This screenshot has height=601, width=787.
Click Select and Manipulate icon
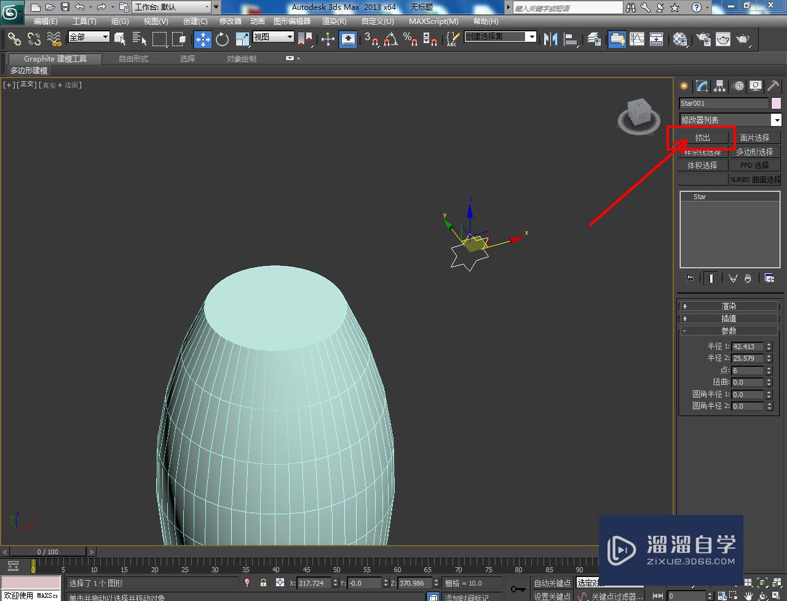pos(328,39)
